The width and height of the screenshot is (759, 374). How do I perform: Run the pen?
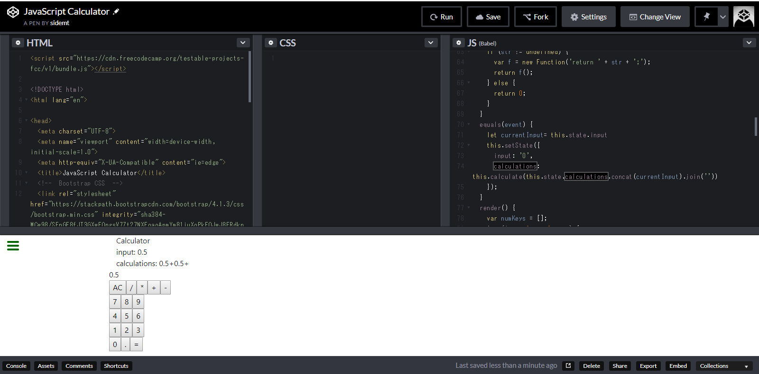441,17
